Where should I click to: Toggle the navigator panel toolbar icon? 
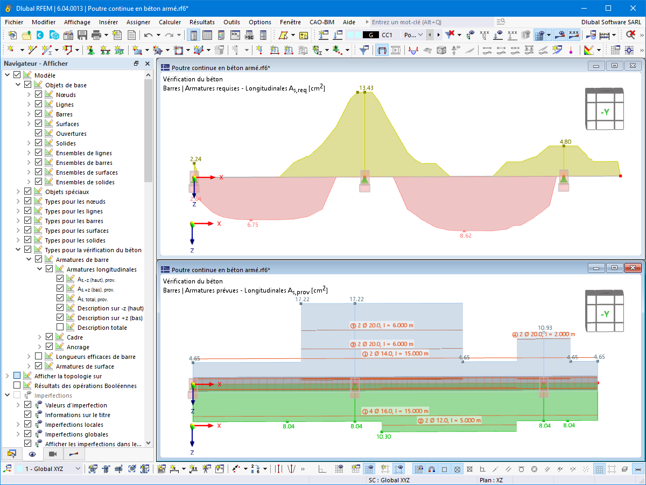tap(194, 35)
